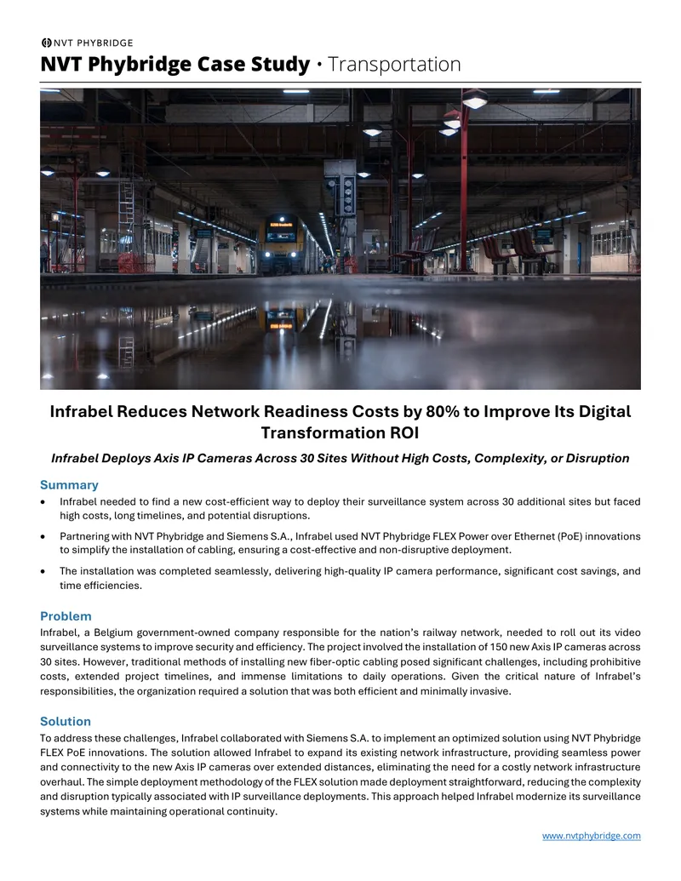Click the 'Problem' heading
This screenshot has height=881, width=681.
(x=66, y=615)
